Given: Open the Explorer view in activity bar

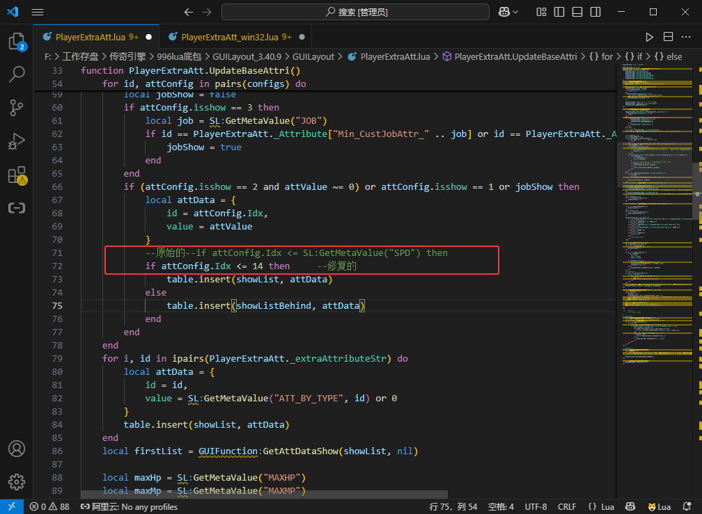Looking at the screenshot, I should pyautogui.click(x=16, y=42).
